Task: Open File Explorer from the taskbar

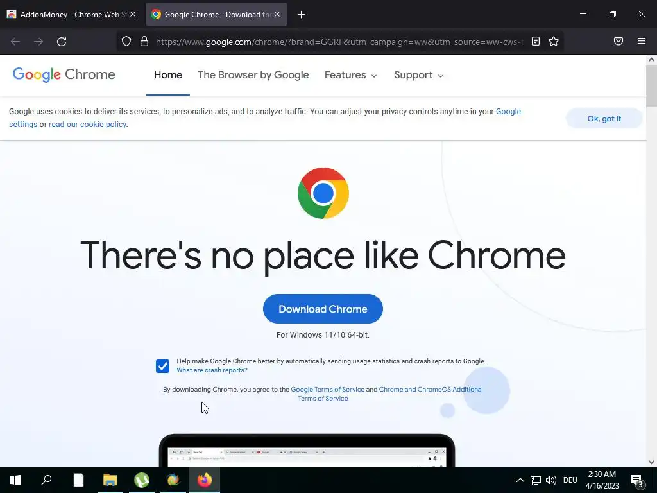Action: click(x=110, y=480)
